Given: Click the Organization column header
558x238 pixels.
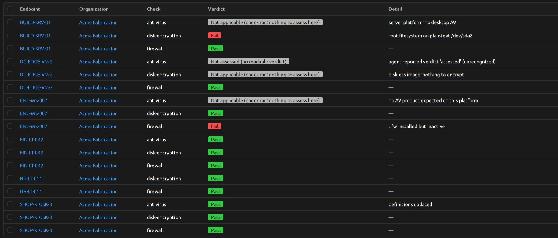Looking at the screenshot, I should tap(94, 9).
